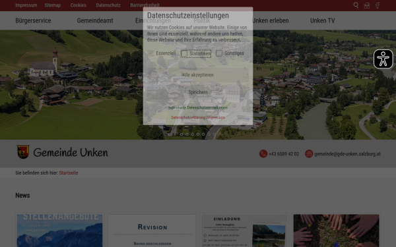Open the Datenschutzerklärung link in dialog
This screenshot has height=247, width=396.
(188, 117)
